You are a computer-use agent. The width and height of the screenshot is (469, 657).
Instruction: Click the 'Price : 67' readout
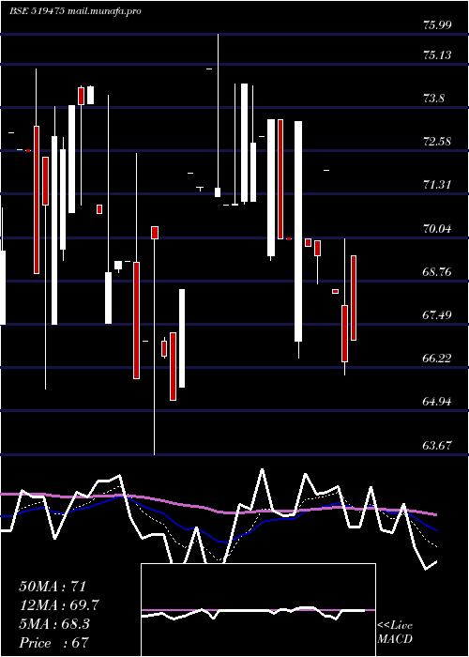pyautogui.click(x=54, y=643)
